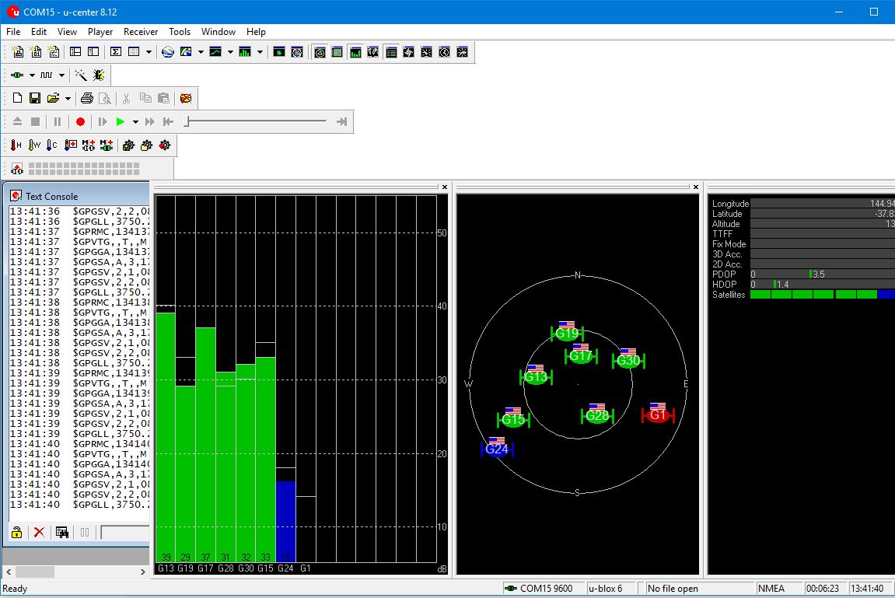The width and height of the screenshot is (895, 598).
Task: Click the debug messages bug icon
Action: (x=99, y=75)
